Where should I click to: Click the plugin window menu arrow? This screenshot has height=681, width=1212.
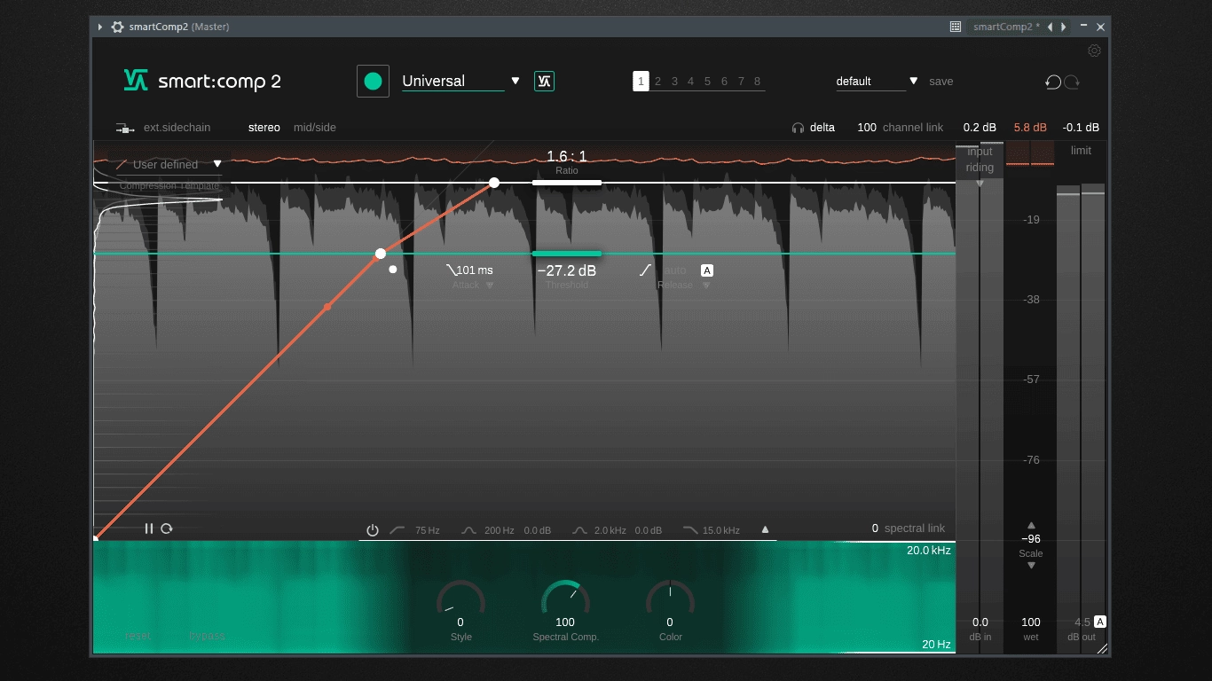coord(100,27)
